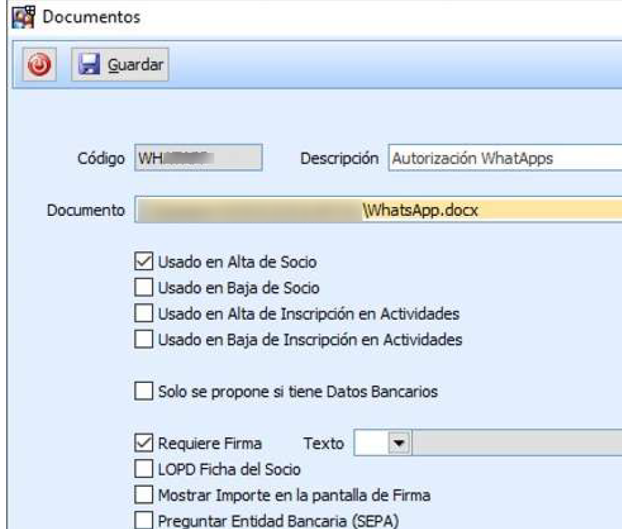Check Preguntar Entidad Bancaria (SEPA)
The width and height of the screenshot is (622, 529).
(x=143, y=521)
